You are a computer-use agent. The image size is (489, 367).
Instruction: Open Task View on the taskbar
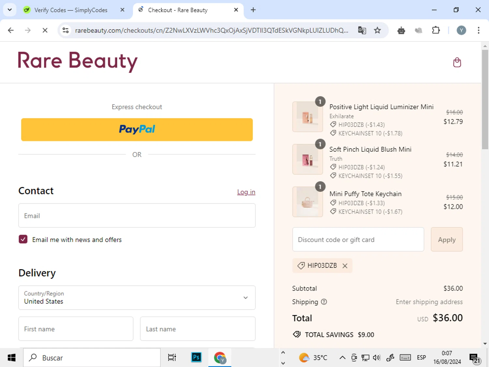(172, 358)
